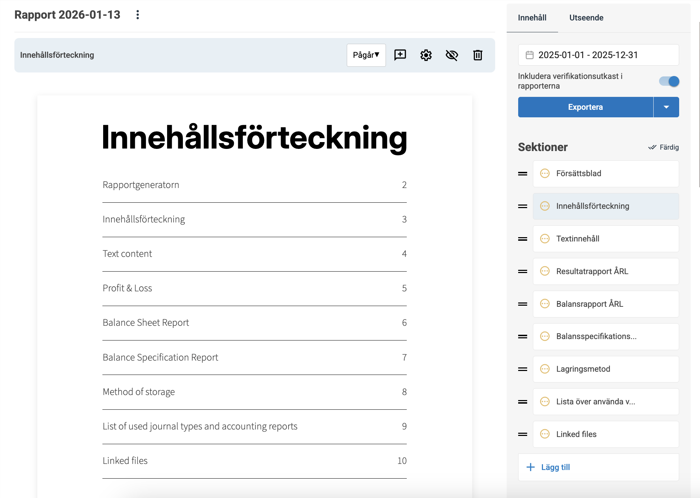The image size is (700, 498).
Task: Toggle Inkludera verifikationsutkast switch
Action: coord(669,81)
